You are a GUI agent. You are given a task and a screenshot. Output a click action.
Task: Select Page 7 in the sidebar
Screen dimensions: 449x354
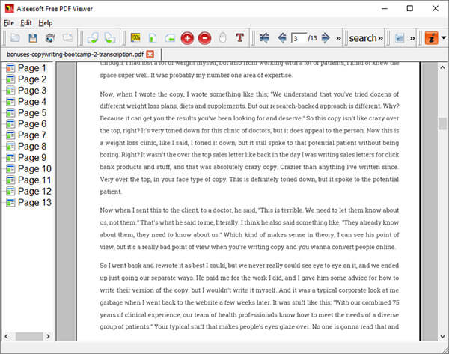click(x=32, y=135)
